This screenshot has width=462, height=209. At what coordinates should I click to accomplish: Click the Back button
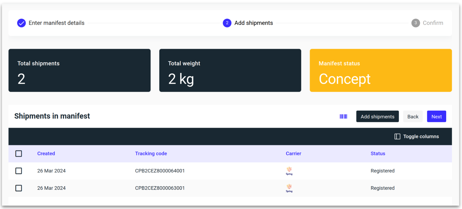413,117
